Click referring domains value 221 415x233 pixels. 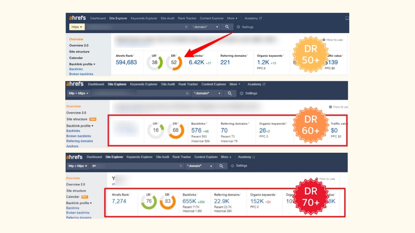pos(225,62)
